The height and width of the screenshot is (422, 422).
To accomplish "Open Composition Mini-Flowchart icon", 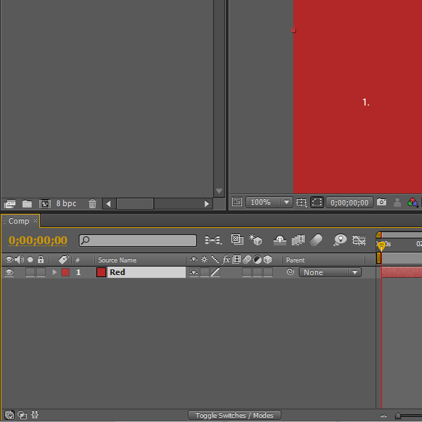I will coord(213,240).
